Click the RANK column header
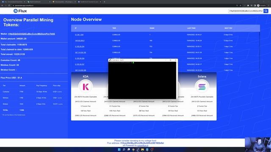 click(152, 28)
